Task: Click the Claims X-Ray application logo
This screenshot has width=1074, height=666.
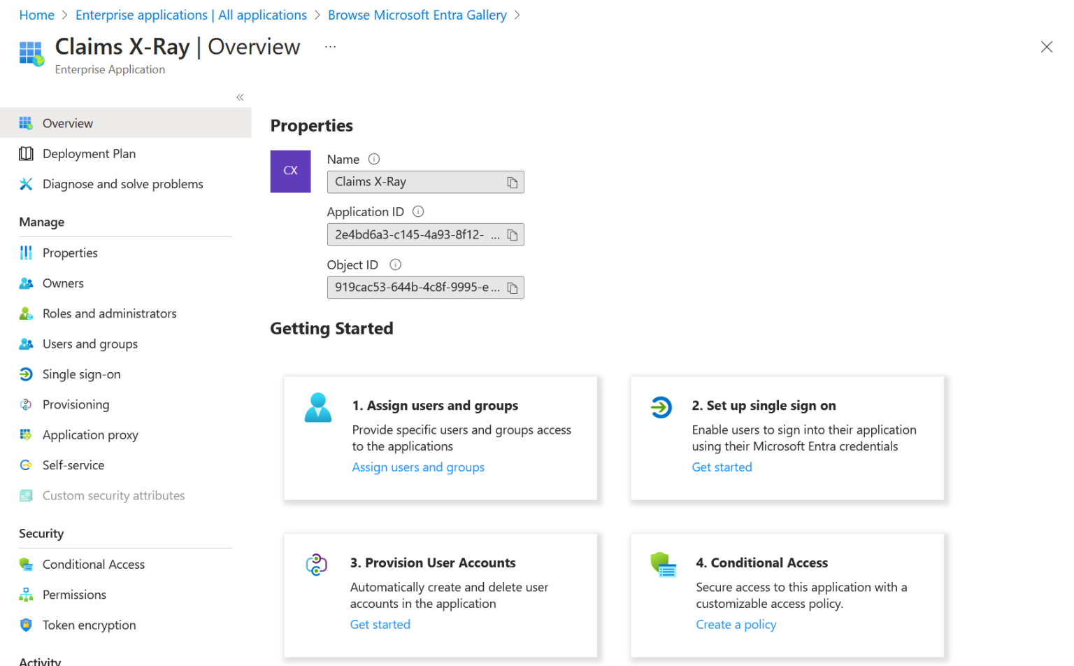Action: 31,55
